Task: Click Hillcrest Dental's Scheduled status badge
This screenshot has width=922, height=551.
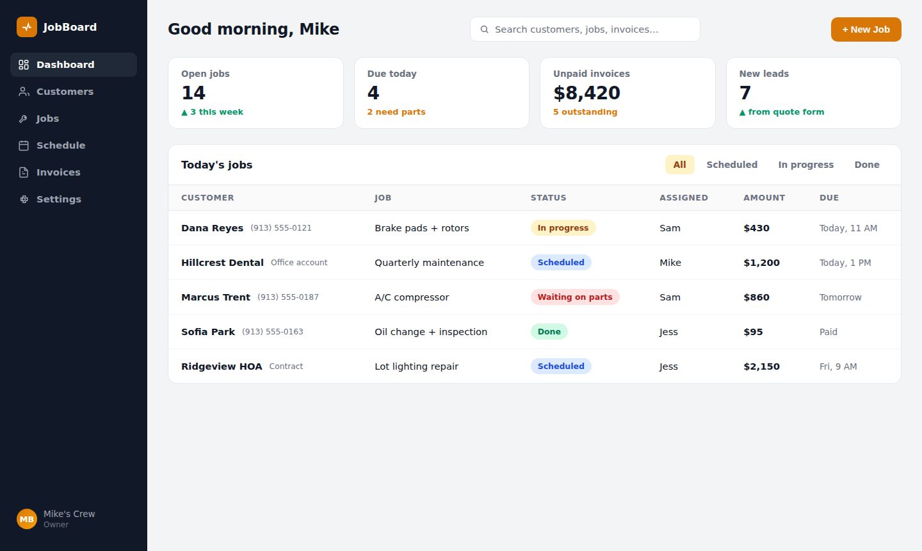Action: click(x=561, y=263)
